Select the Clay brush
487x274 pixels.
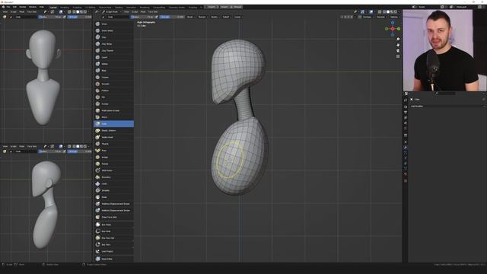[x=113, y=37]
